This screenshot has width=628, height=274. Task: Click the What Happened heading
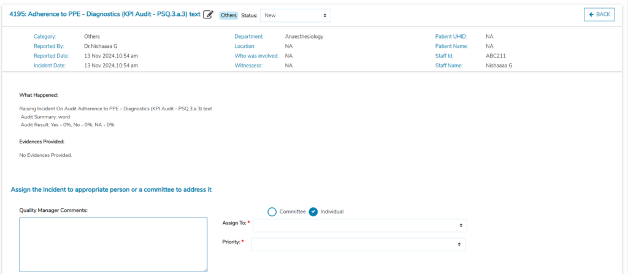point(39,95)
